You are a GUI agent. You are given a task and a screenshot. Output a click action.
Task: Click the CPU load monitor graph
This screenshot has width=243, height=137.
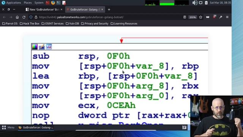[x=152, y=3]
